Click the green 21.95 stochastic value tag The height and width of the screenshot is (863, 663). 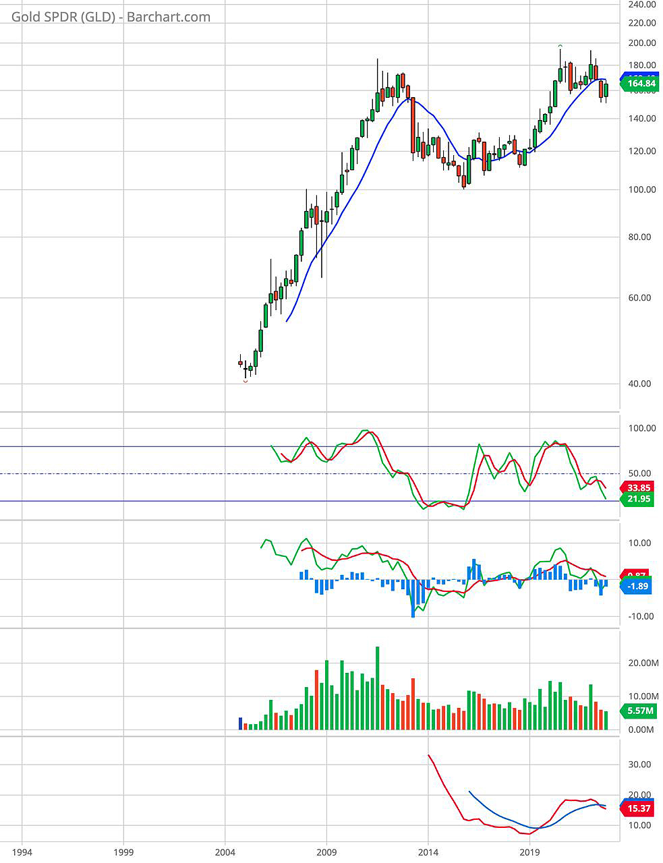point(639,500)
